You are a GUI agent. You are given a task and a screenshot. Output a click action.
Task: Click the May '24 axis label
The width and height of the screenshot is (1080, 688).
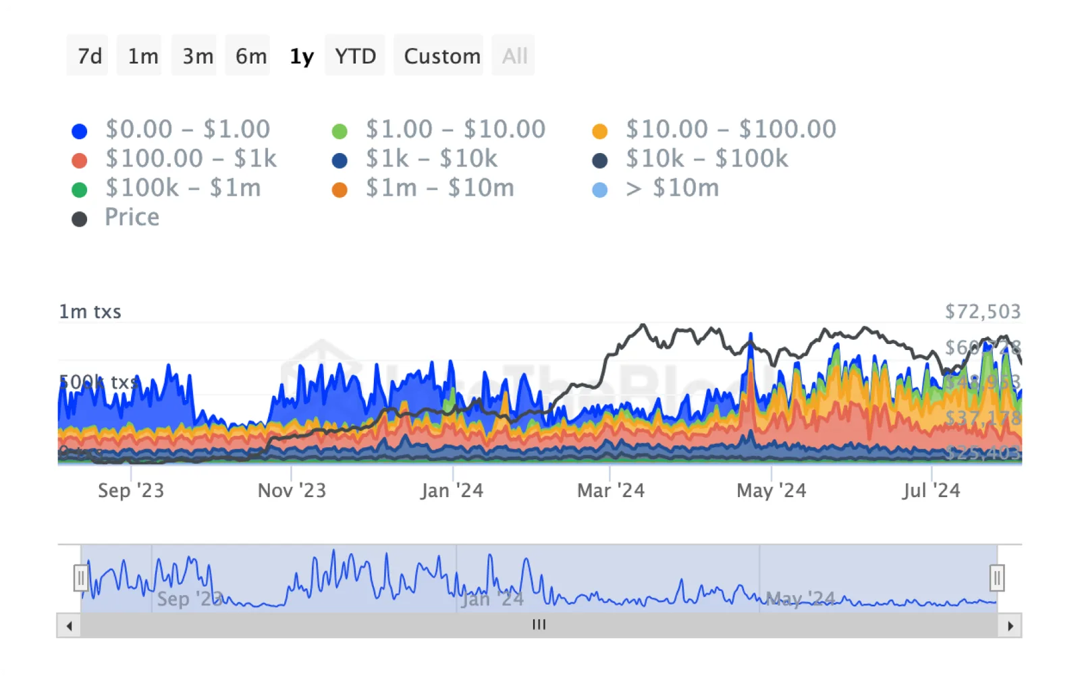coord(772,491)
